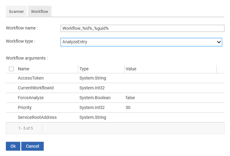The height and width of the screenshot is (156, 230).
Task: Click the 1 - 5 of 5 pager text
Action: 26,128
